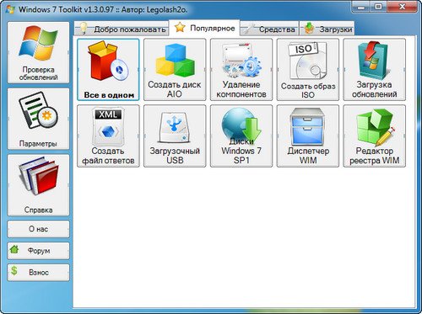This screenshot has height=314, width=422.
Task: Open Справка help books
Action: pyautogui.click(x=38, y=185)
